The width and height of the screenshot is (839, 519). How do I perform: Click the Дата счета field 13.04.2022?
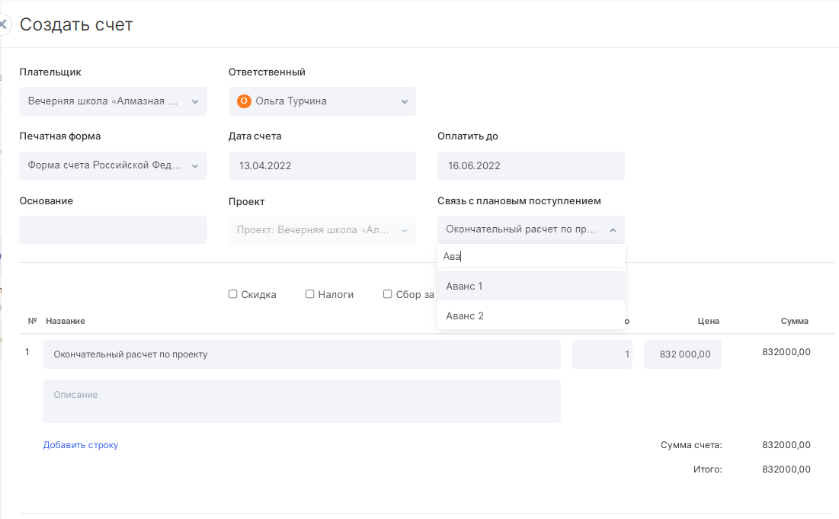(x=322, y=165)
